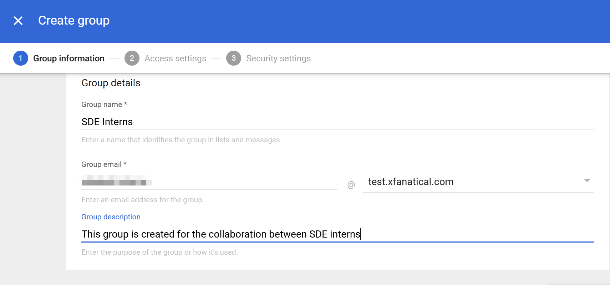Screen dimensions: 610x285
Task: Expand the email domain dropdown arrow
Action: pos(587,180)
